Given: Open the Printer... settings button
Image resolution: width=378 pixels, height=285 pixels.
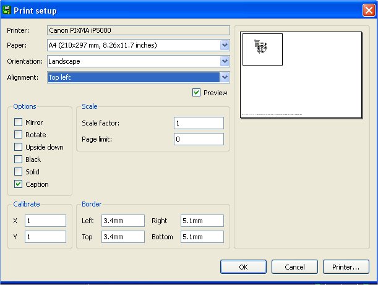Looking at the screenshot, I should (346, 266).
